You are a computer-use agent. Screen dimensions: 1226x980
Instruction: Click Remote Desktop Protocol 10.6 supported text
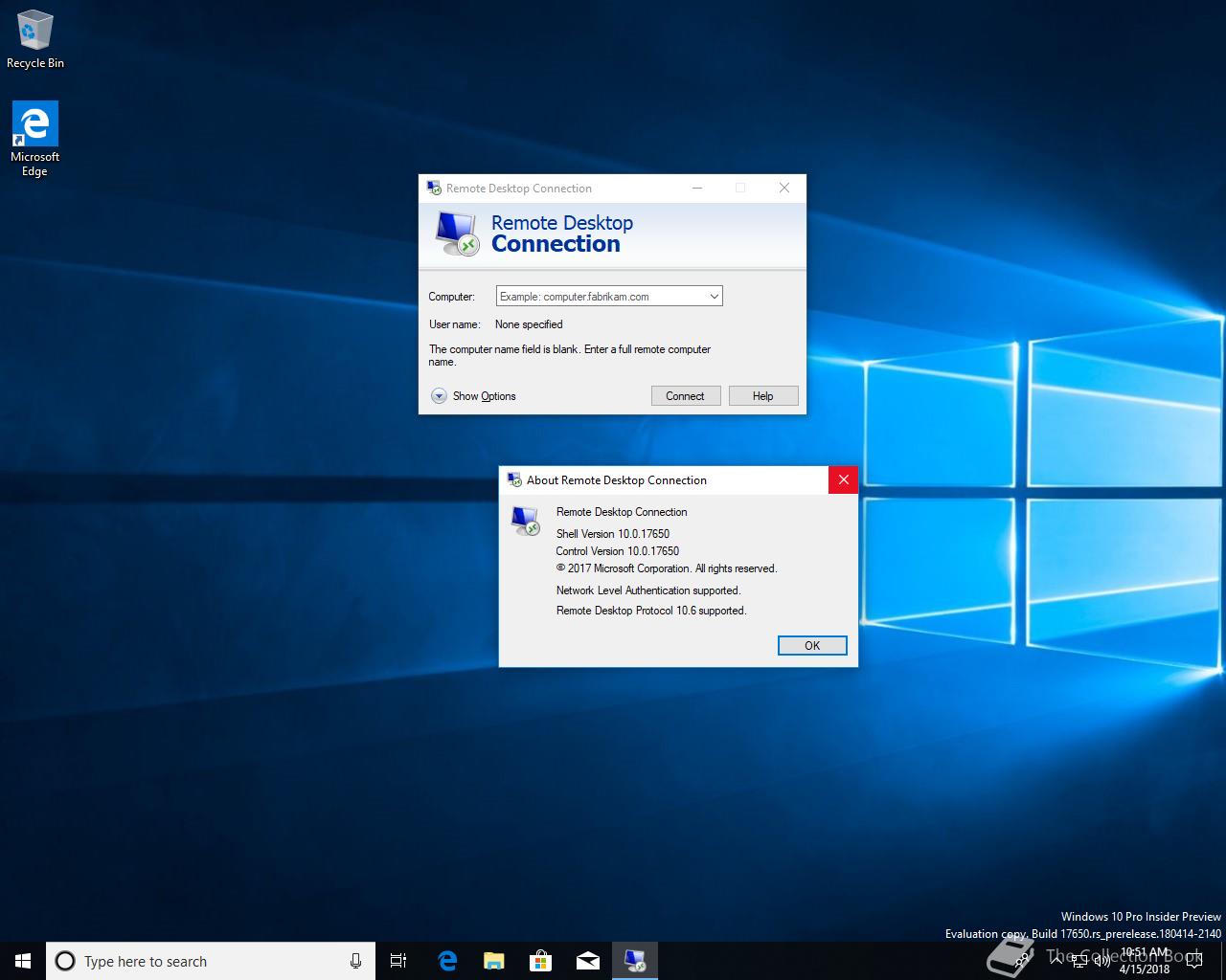pyautogui.click(x=651, y=611)
